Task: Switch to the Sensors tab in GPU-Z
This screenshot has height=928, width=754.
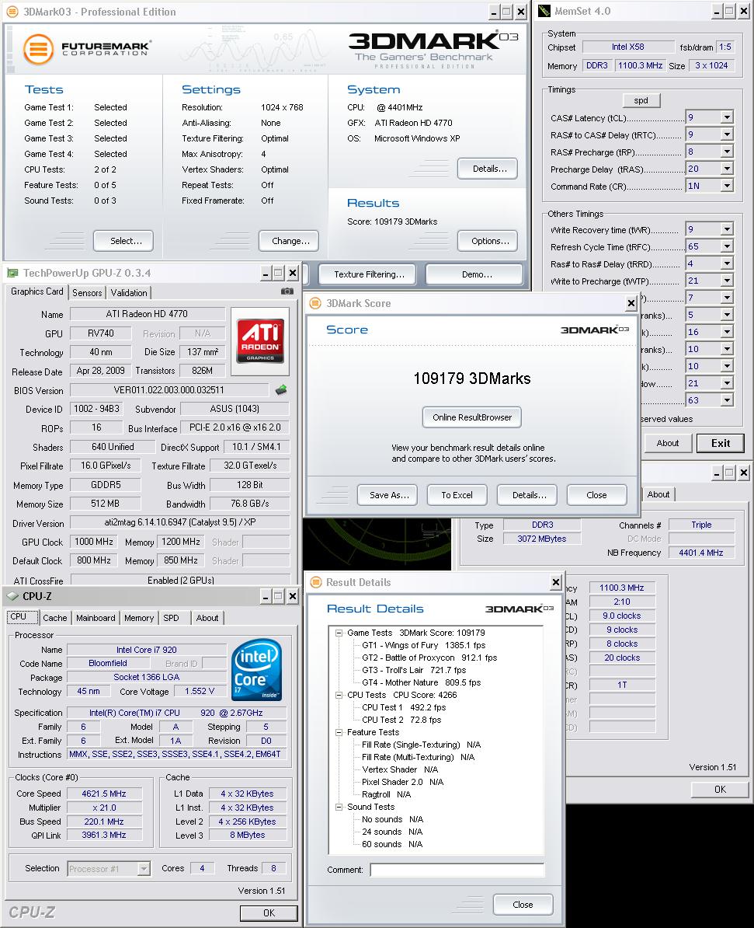Action: (87, 292)
